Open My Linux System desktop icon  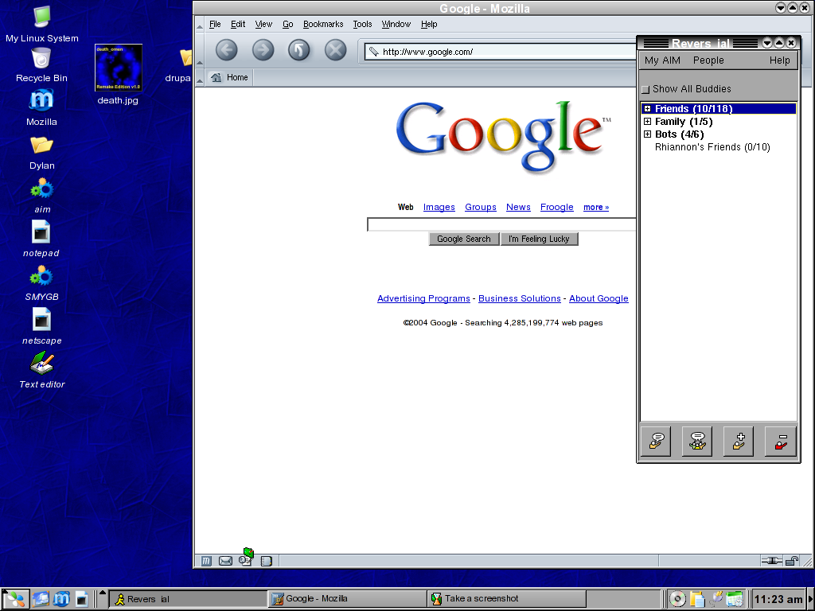(42, 23)
